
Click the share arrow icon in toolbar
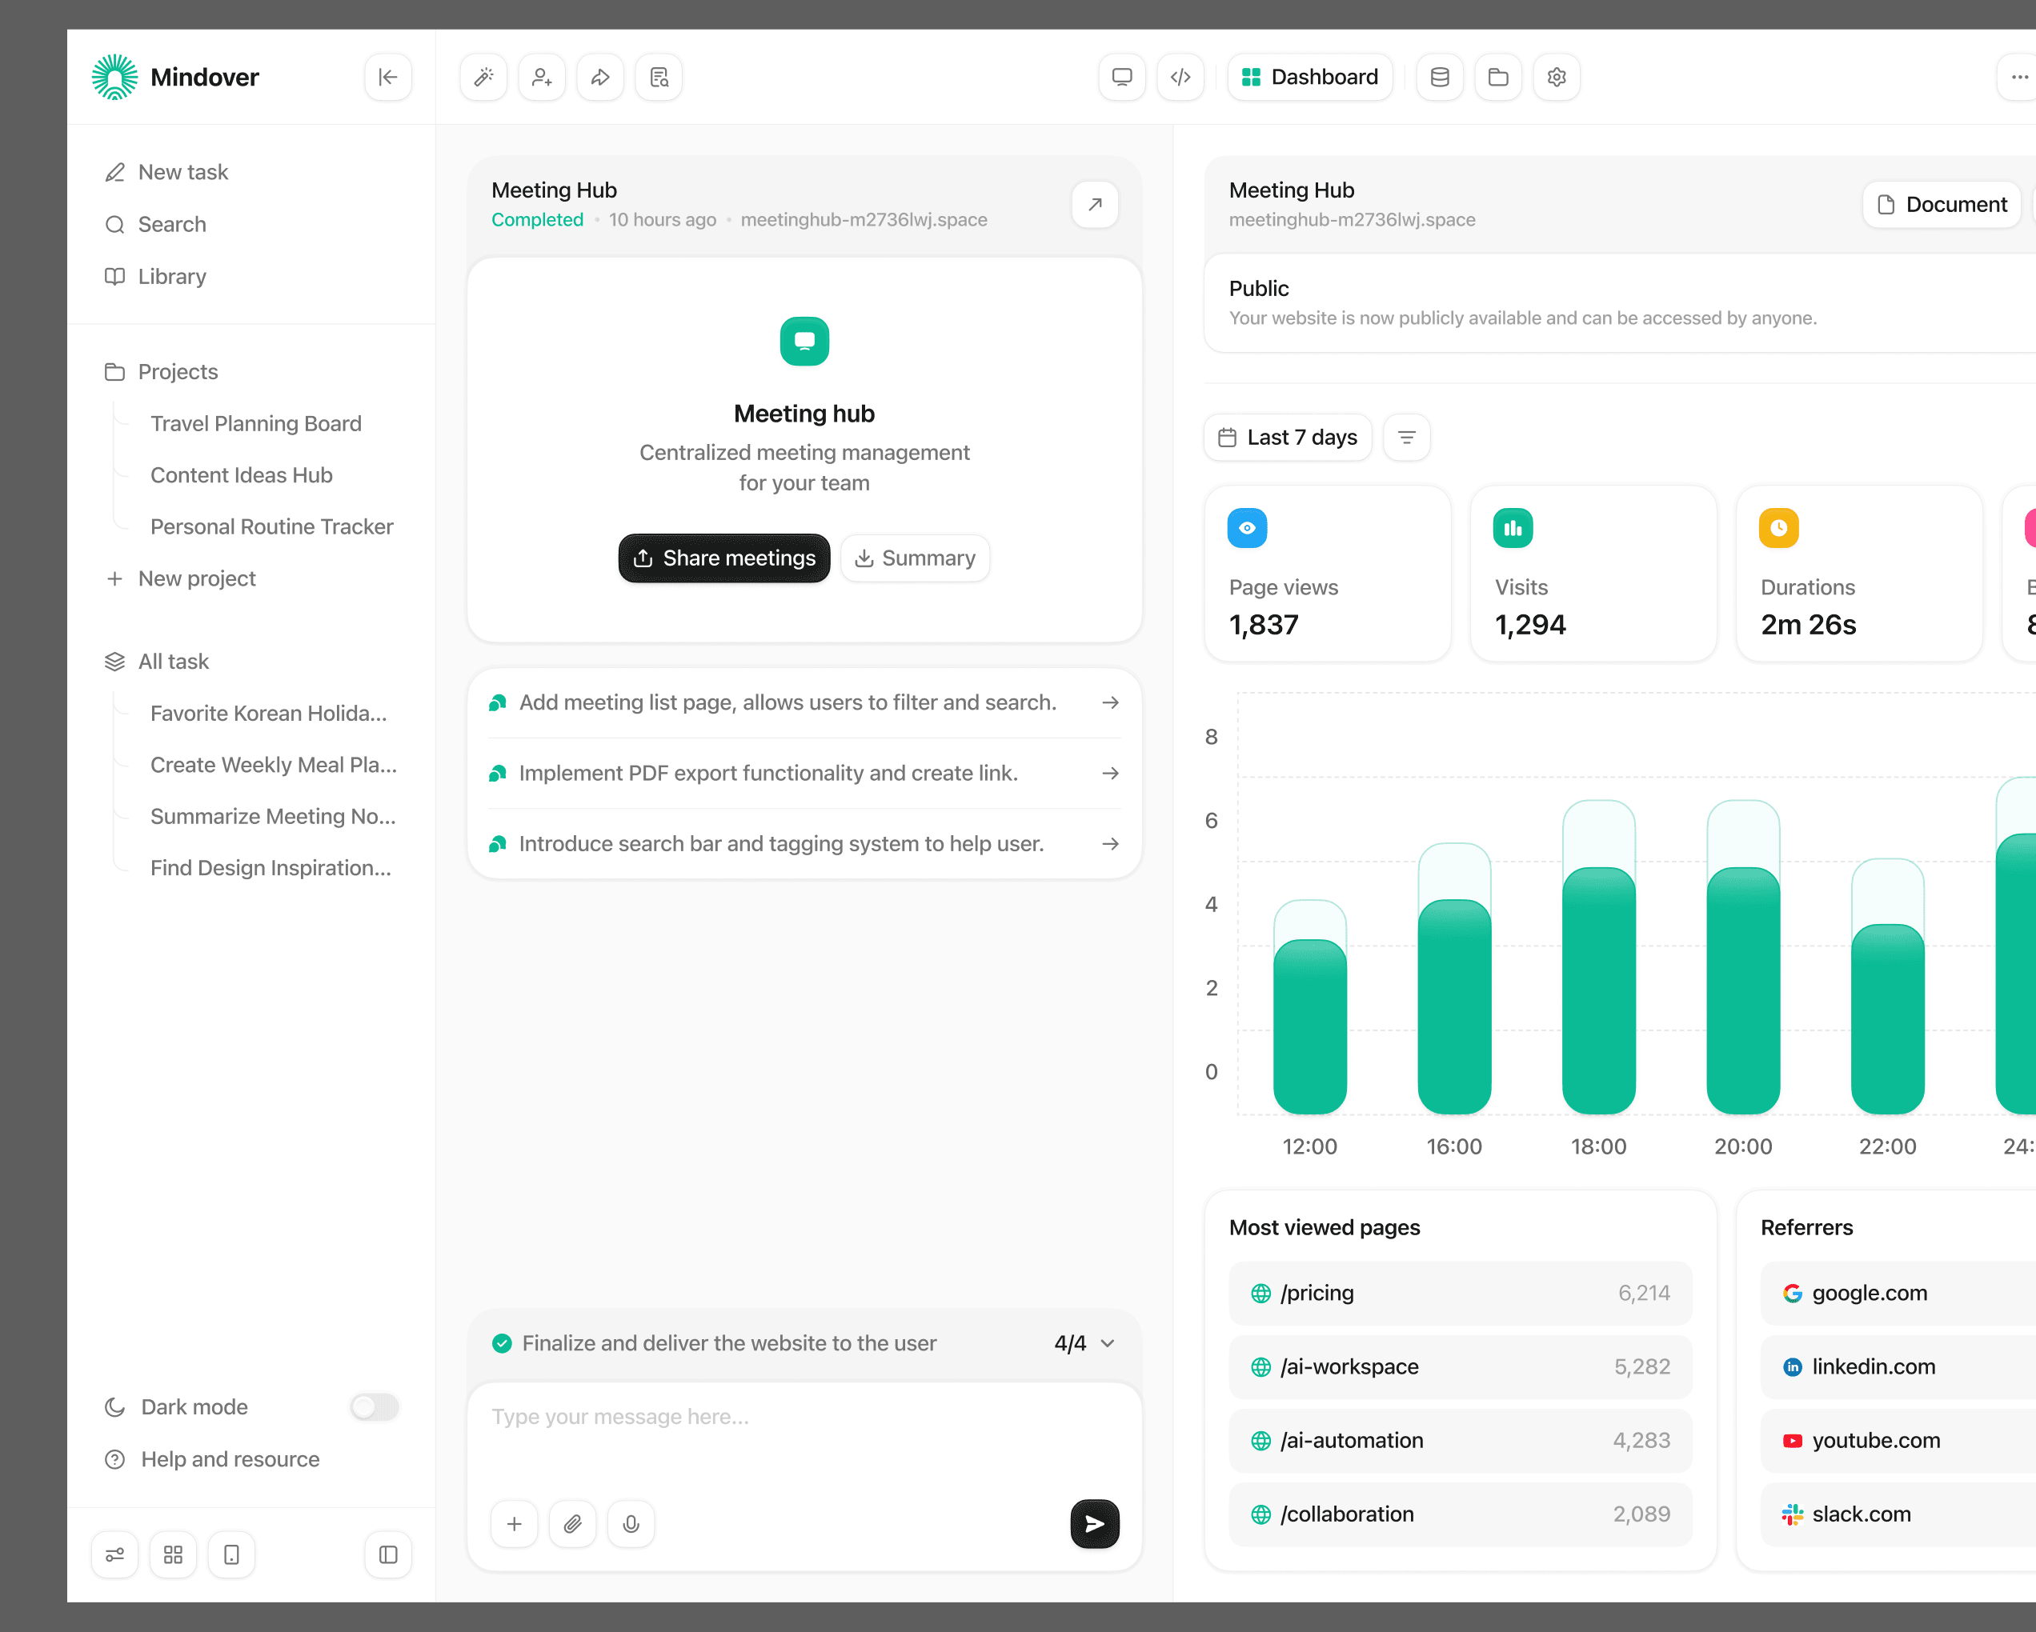tap(600, 78)
